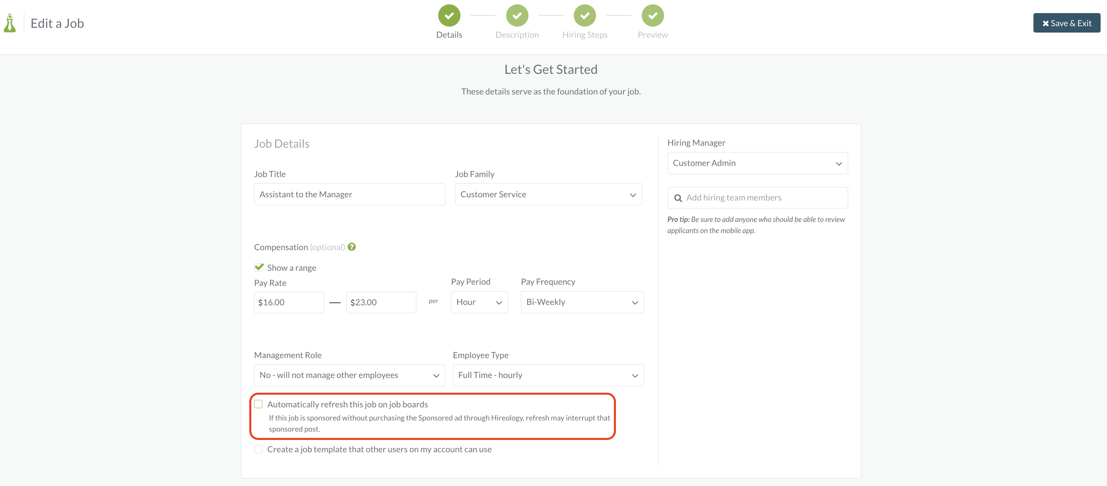The image size is (1107, 486).
Task: Open the Pay Period Hour dropdown
Action: click(x=479, y=302)
